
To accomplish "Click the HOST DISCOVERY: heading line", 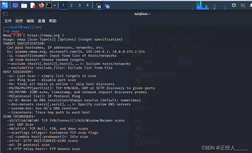I will coord(18,72).
